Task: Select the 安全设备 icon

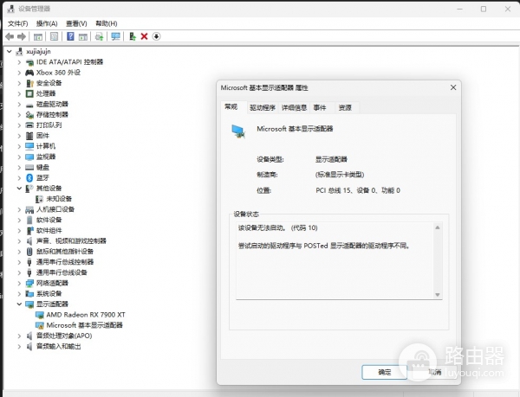Action: (x=29, y=83)
